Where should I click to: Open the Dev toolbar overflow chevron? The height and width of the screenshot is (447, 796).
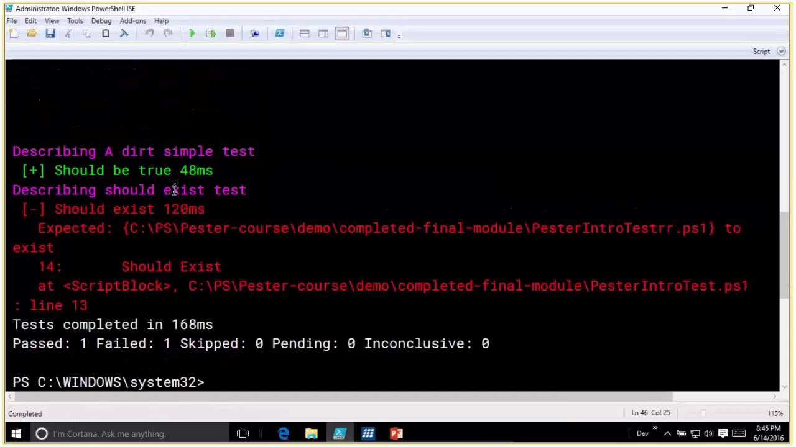click(x=655, y=428)
